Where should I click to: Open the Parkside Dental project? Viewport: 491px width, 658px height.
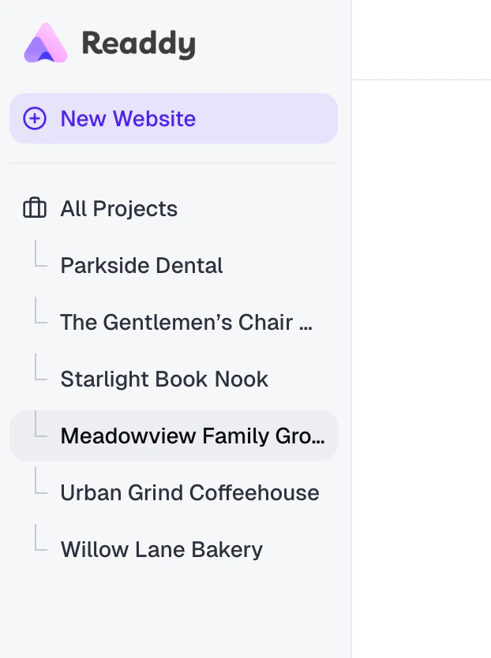coord(141,266)
